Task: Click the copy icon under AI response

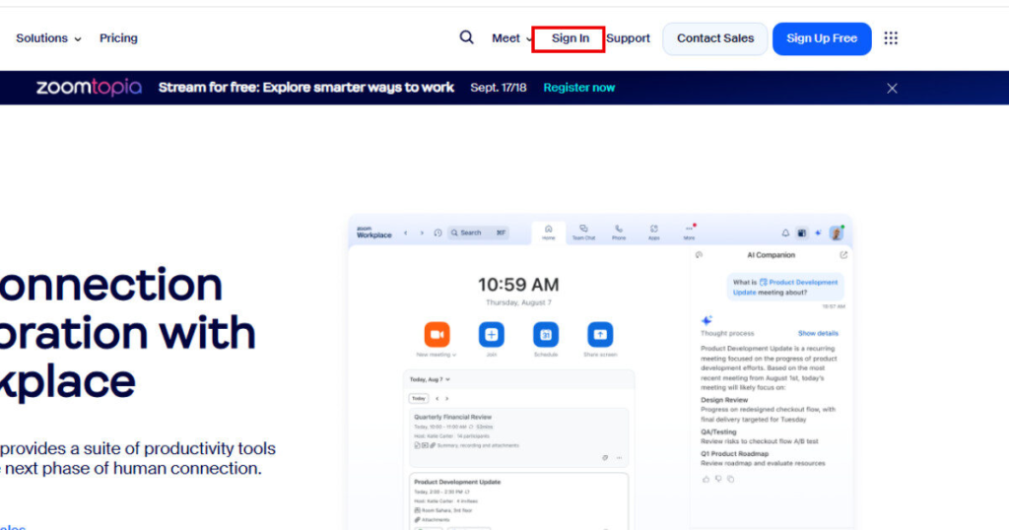Action: [730, 479]
